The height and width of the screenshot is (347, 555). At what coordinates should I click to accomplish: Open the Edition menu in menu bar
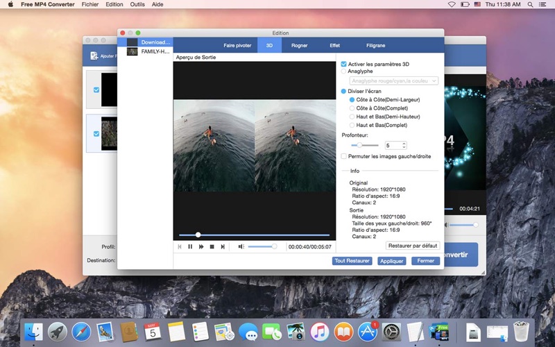point(114,4)
